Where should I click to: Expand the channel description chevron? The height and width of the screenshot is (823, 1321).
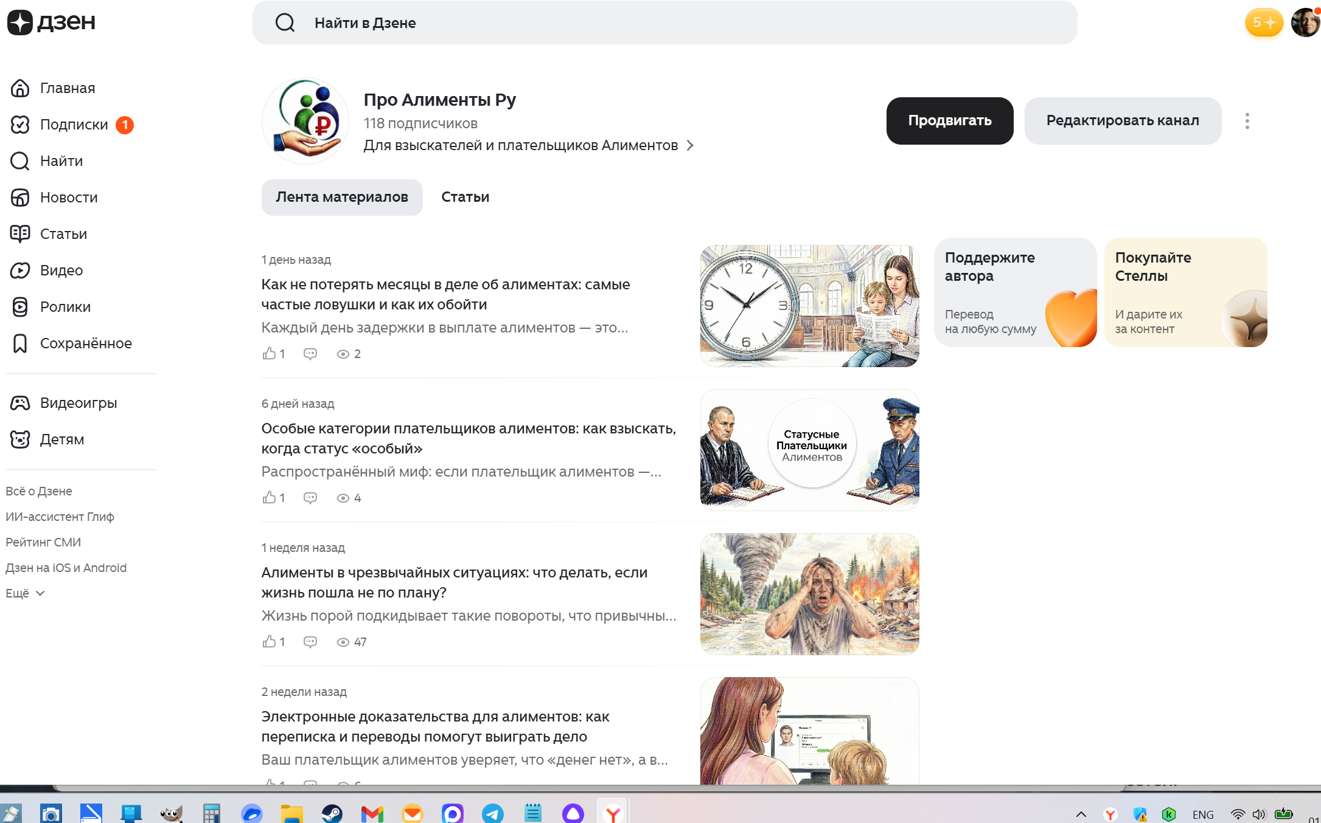(690, 145)
